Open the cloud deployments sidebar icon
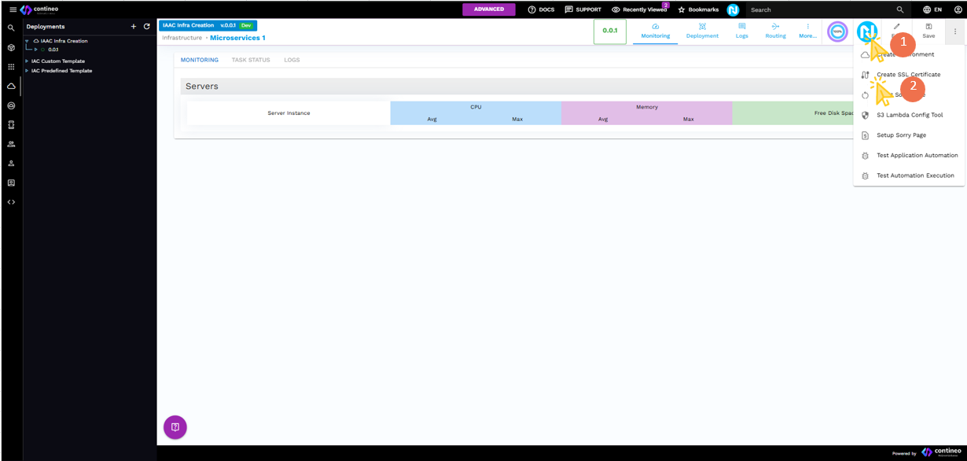Image resolution: width=967 pixels, height=461 pixels. (x=11, y=86)
